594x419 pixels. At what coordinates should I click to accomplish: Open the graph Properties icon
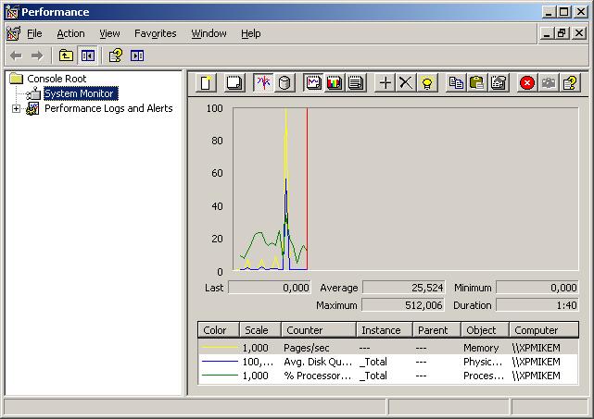(x=499, y=83)
